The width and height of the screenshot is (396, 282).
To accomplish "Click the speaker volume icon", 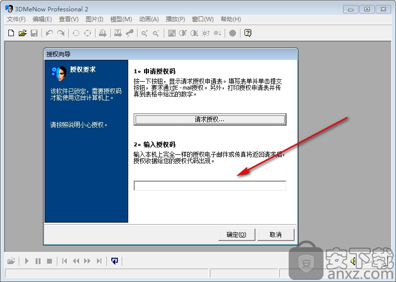I will [353, 261].
